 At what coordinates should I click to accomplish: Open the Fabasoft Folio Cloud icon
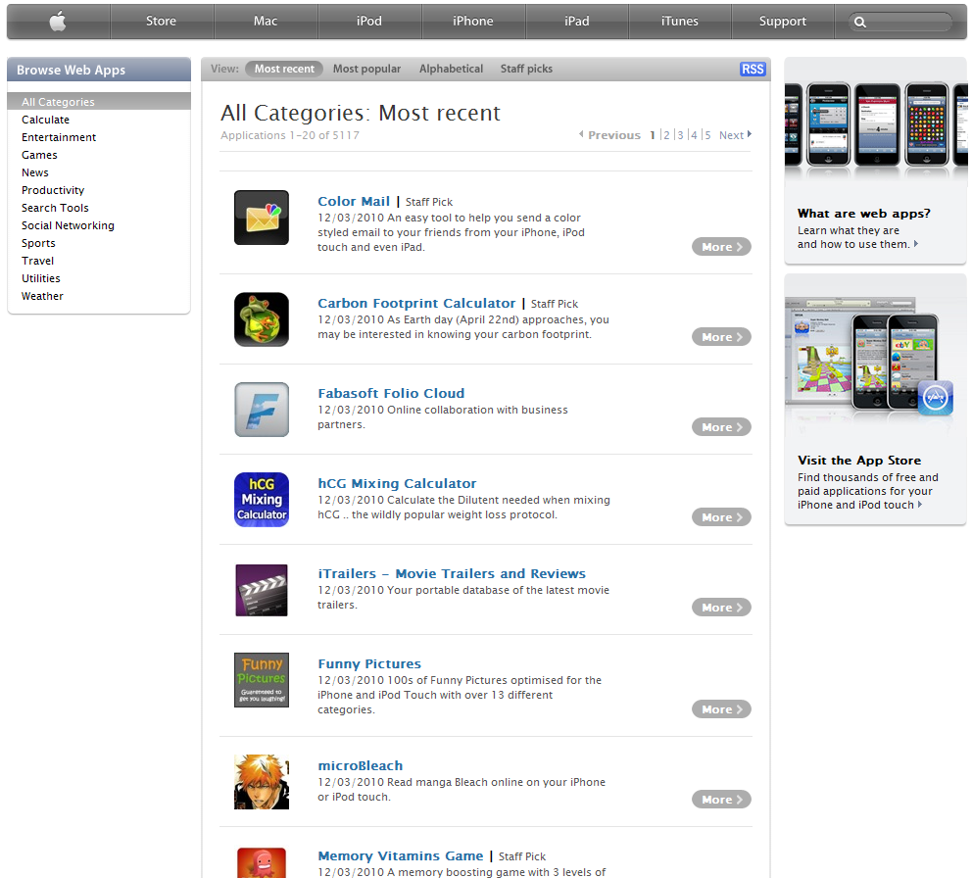tap(262, 410)
